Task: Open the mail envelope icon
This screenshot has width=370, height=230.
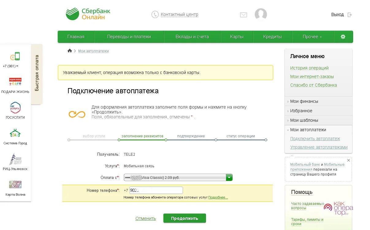Action: pos(243,14)
